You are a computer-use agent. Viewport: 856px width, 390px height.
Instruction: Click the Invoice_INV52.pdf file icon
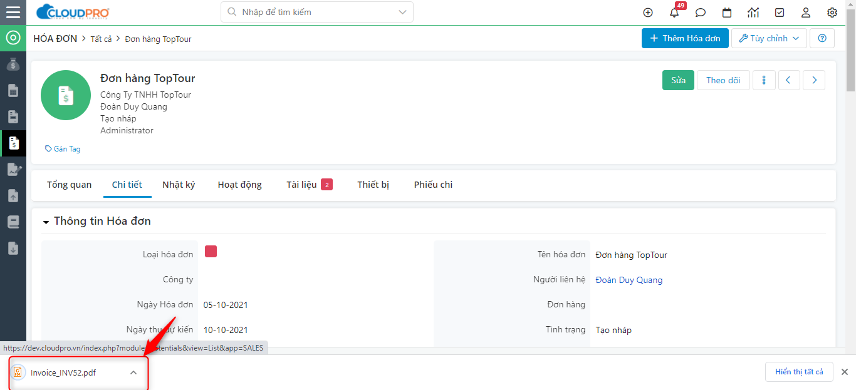(x=18, y=372)
